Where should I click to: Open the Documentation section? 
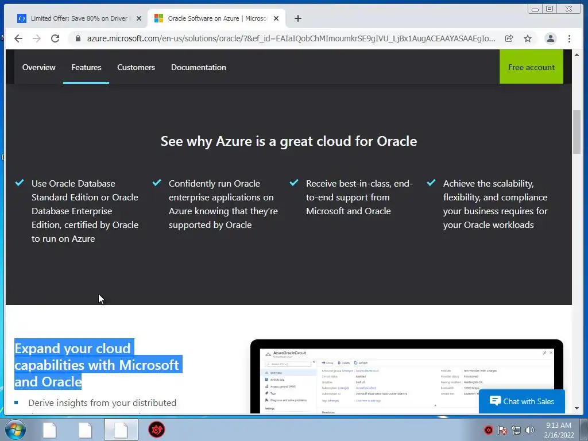[199, 68]
